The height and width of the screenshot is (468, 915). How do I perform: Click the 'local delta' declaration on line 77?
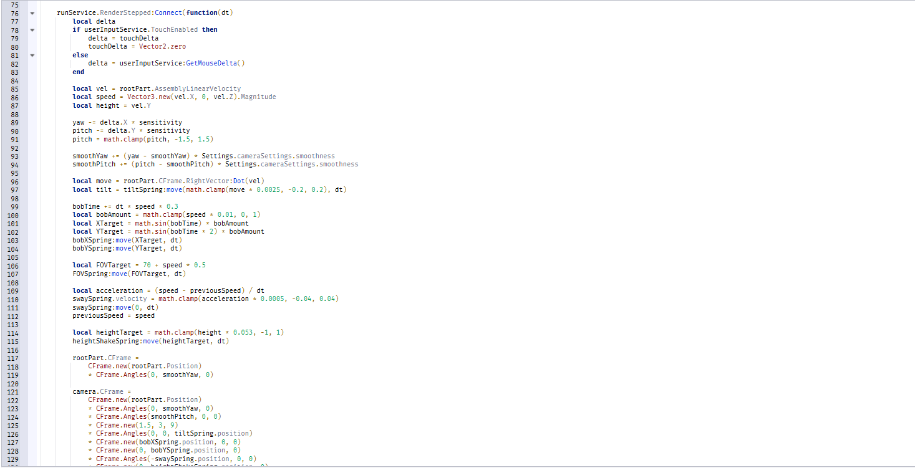pyautogui.click(x=94, y=21)
